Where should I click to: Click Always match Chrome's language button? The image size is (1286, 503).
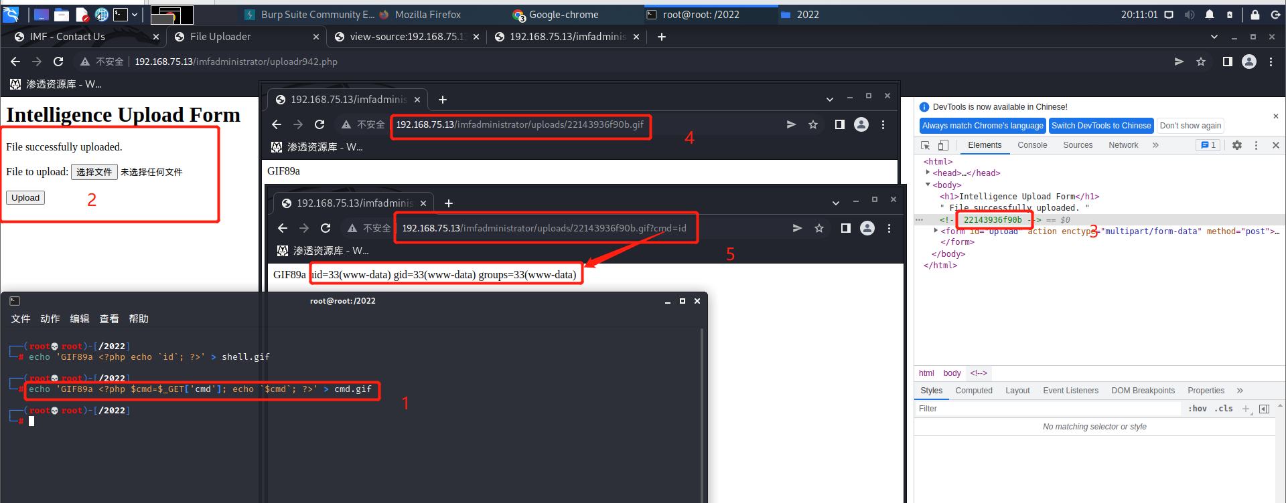983,126
